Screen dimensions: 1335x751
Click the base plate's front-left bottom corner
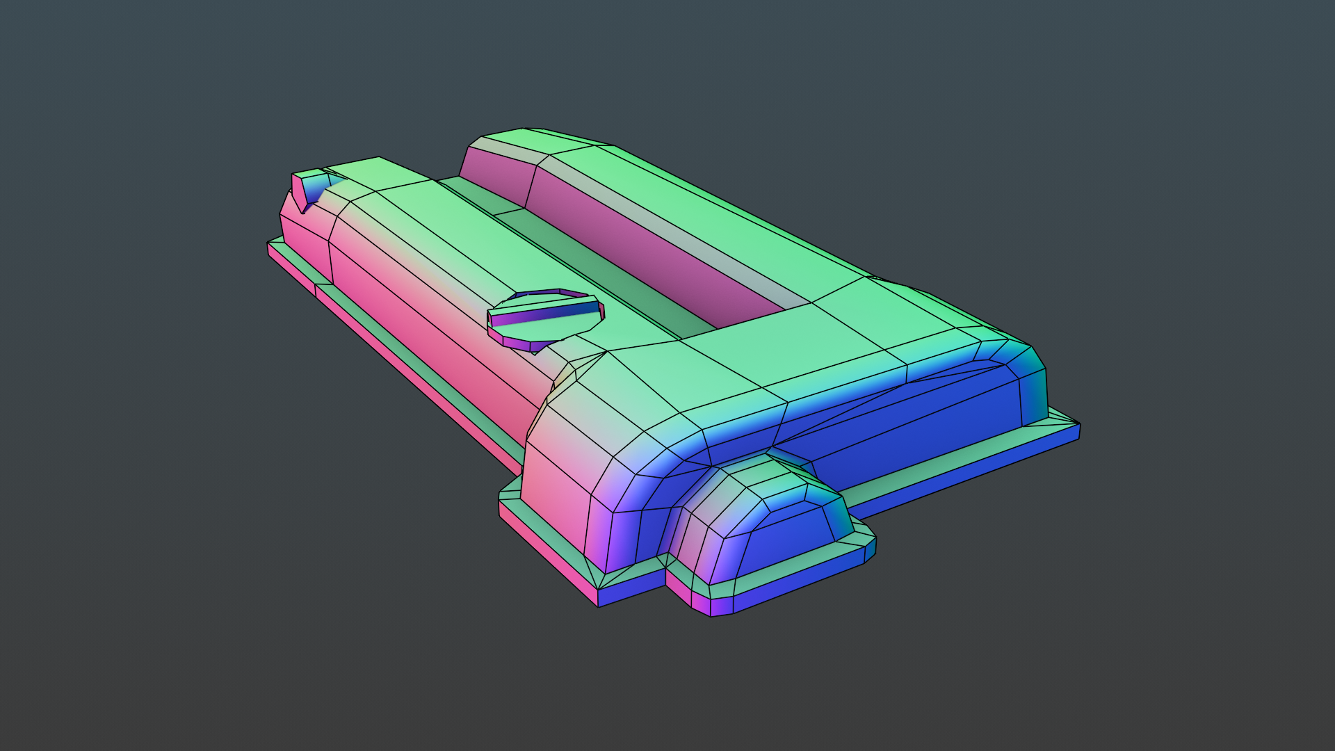598,604
